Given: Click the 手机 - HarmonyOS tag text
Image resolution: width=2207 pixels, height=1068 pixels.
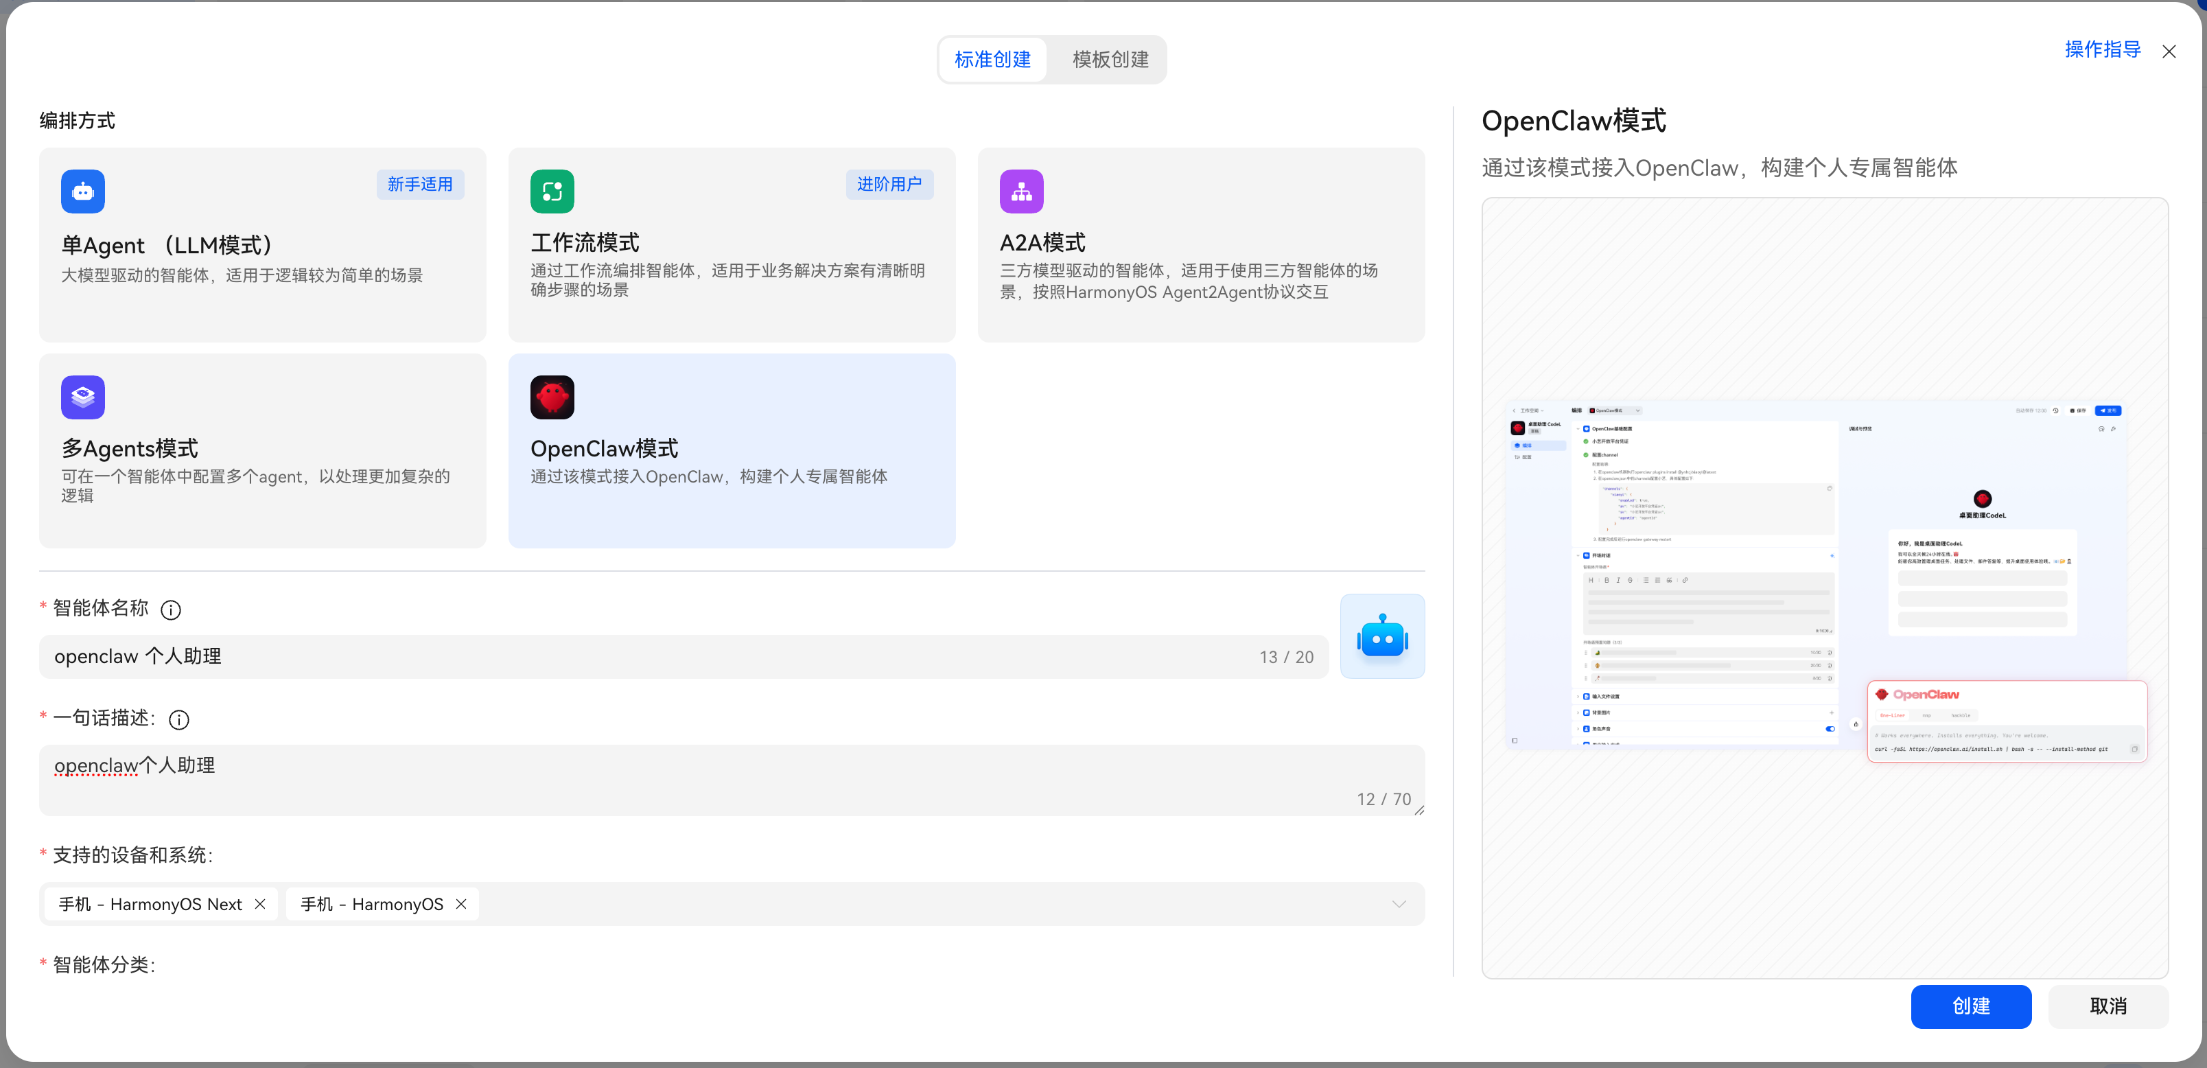Looking at the screenshot, I should coord(372,904).
